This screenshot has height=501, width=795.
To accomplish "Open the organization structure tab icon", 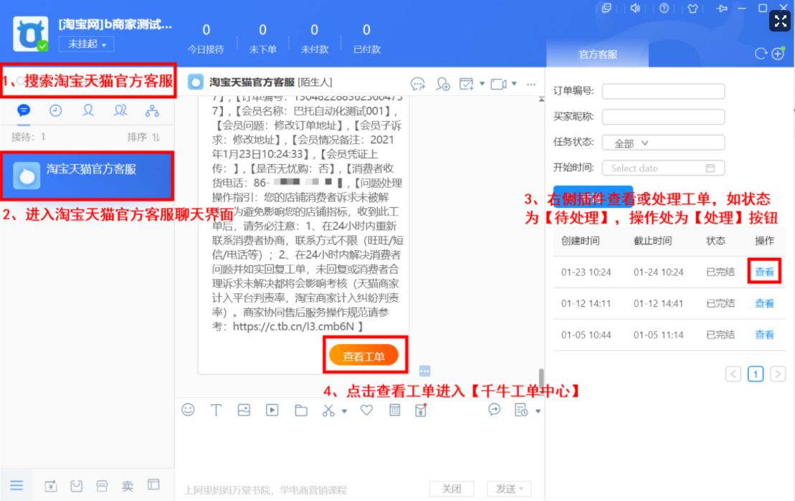I will click(x=152, y=110).
